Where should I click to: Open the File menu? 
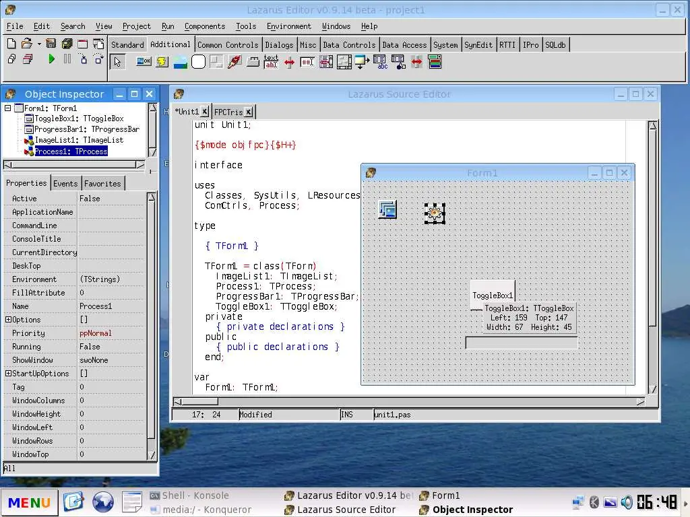[15, 26]
